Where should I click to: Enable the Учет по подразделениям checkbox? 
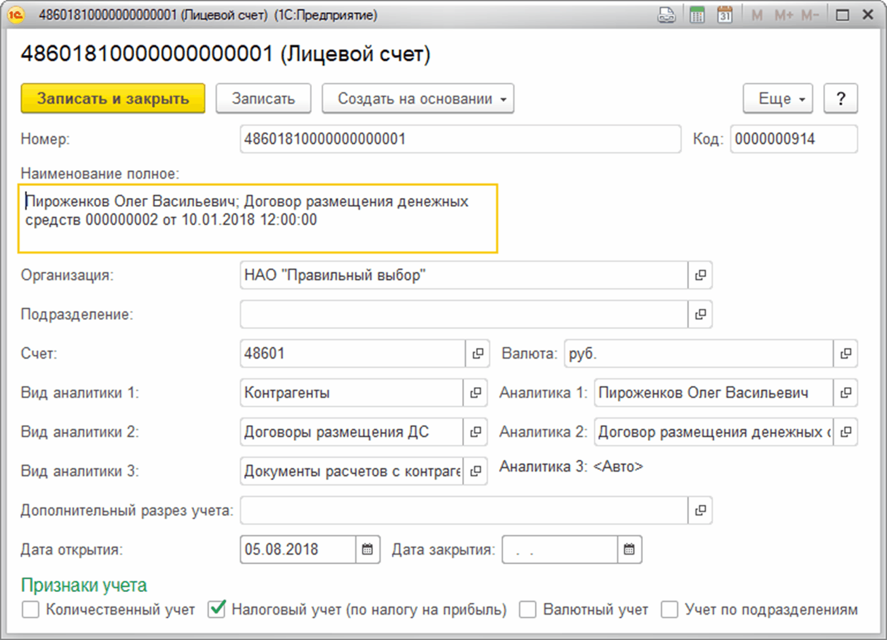point(670,610)
